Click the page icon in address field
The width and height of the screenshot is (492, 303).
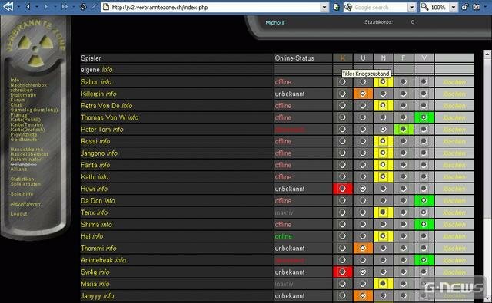click(106, 7)
